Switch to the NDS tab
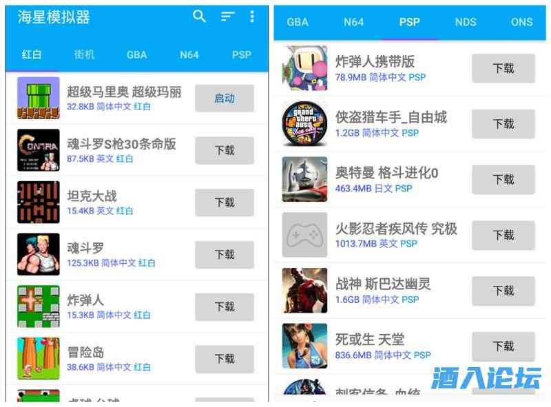 [466, 22]
